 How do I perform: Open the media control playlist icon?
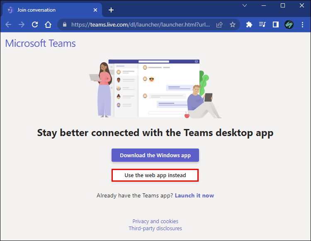click(x=262, y=24)
